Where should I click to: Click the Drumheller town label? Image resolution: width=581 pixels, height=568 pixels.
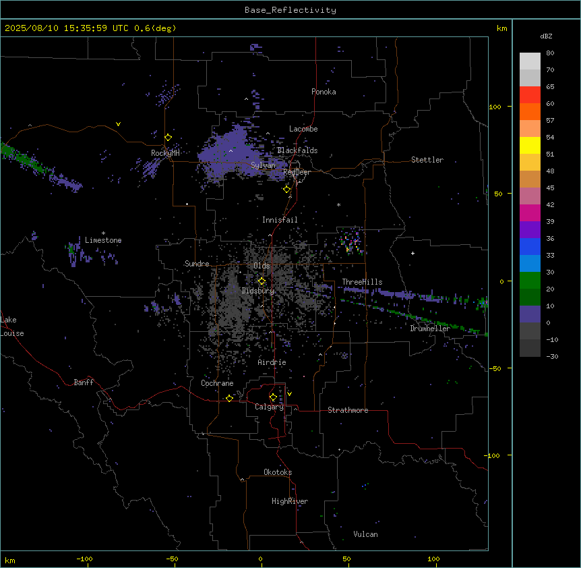click(x=430, y=329)
